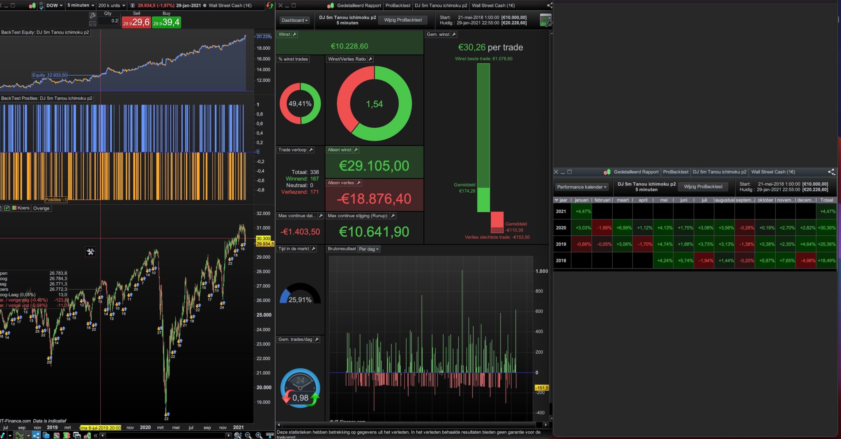Open the order list icon in bottom toolbar
This screenshot has height=439, width=841.
coord(56,435)
